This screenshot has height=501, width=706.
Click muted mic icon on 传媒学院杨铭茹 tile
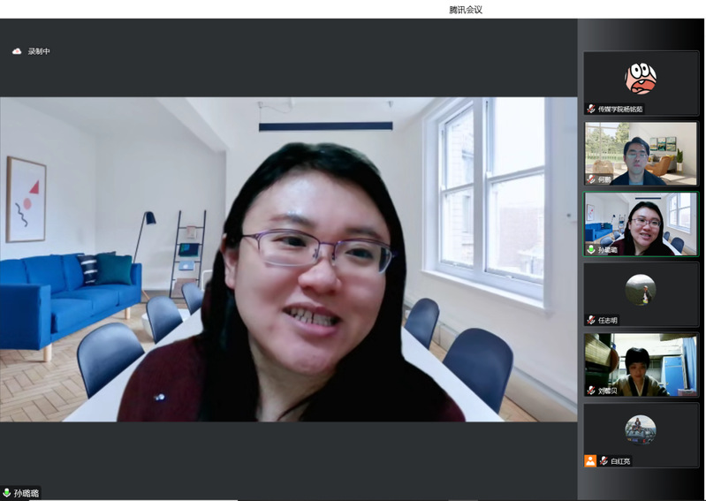click(x=591, y=109)
